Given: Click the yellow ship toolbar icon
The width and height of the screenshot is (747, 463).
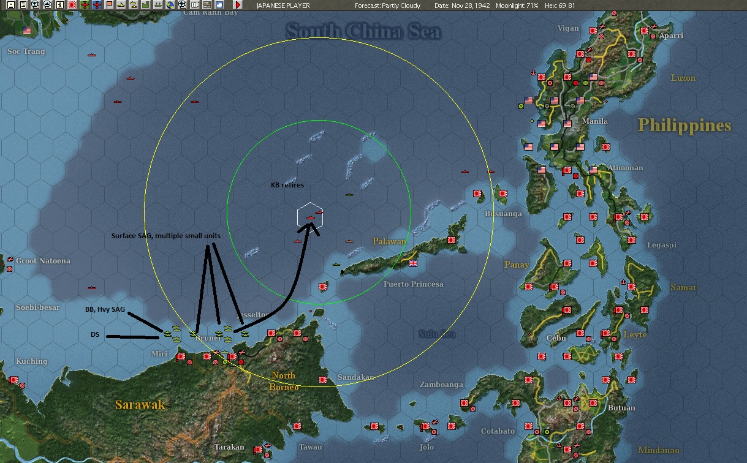Looking at the screenshot, I should point(133,5).
